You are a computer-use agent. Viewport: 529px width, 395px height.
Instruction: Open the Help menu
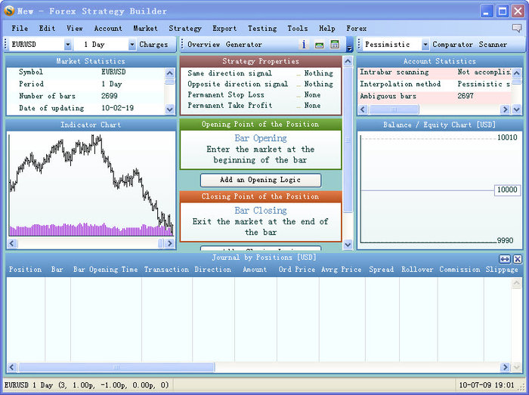pyautogui.click(x=327, y=28)
